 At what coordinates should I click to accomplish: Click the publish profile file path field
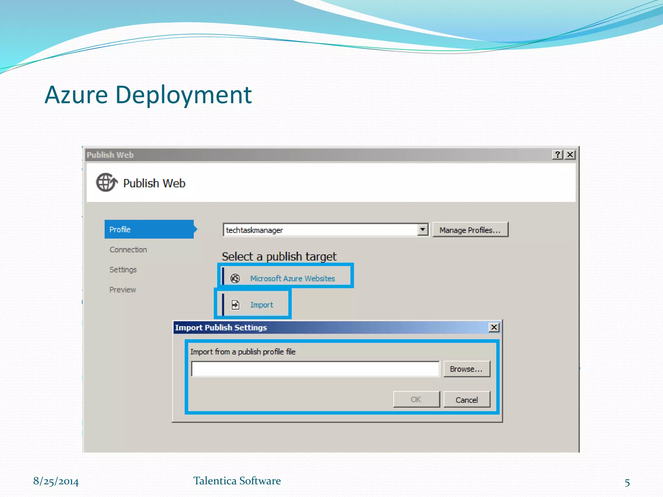(x=315, y=369)
